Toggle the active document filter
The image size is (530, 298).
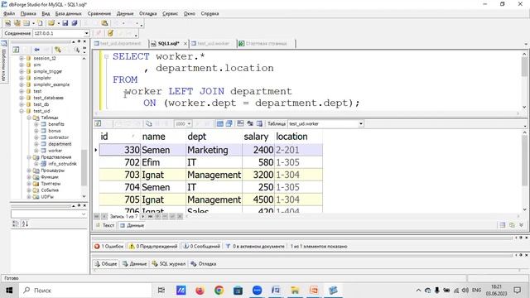255,247
